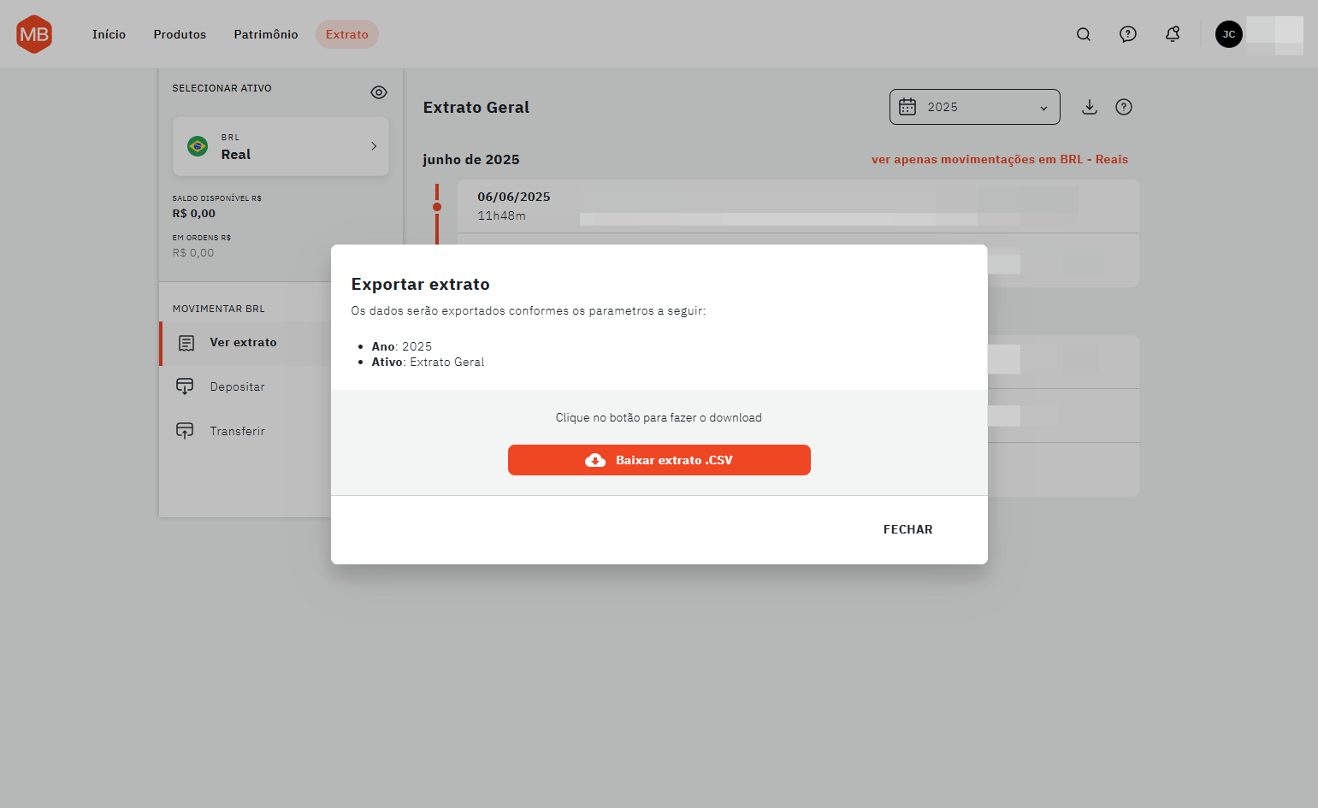Click the Transferir icon
1318x808 pixels.
coord(185,431)
